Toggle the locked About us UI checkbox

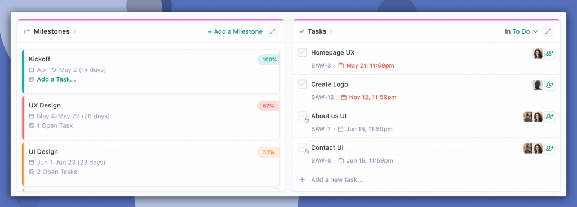(302, 116)
